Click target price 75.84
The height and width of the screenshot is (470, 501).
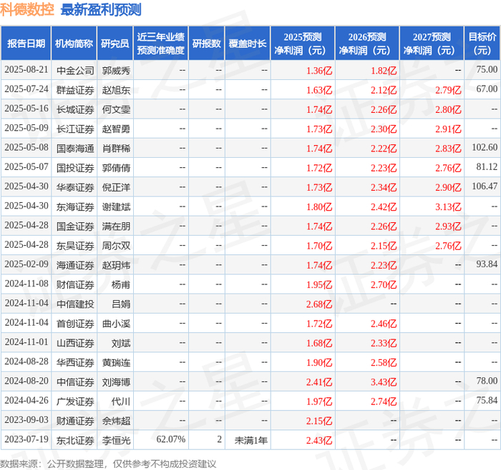[487, 400]
